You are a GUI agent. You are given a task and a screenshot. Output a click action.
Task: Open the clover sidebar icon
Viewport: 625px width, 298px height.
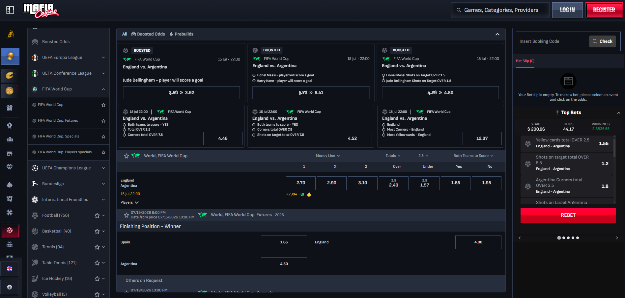click(10, 212)
